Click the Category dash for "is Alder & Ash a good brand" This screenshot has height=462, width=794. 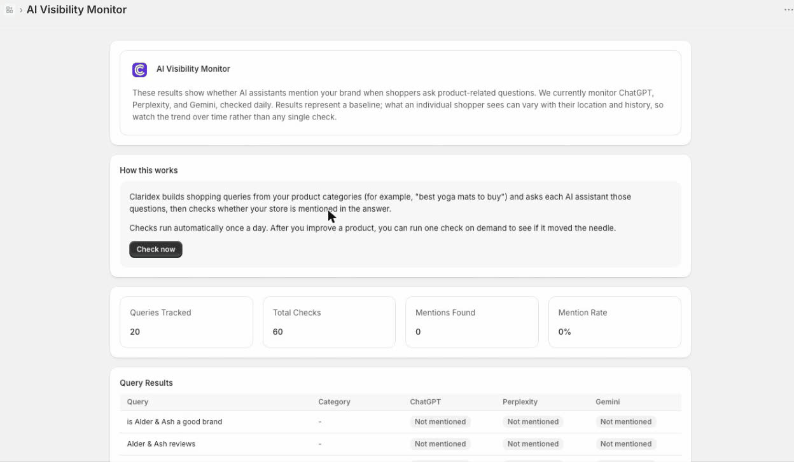320,421
